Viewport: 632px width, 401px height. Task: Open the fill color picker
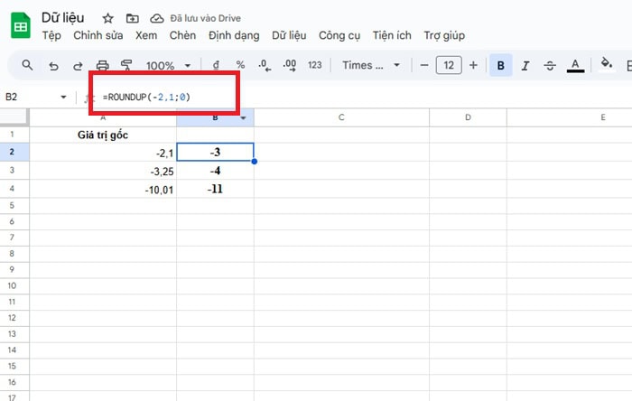606,65
